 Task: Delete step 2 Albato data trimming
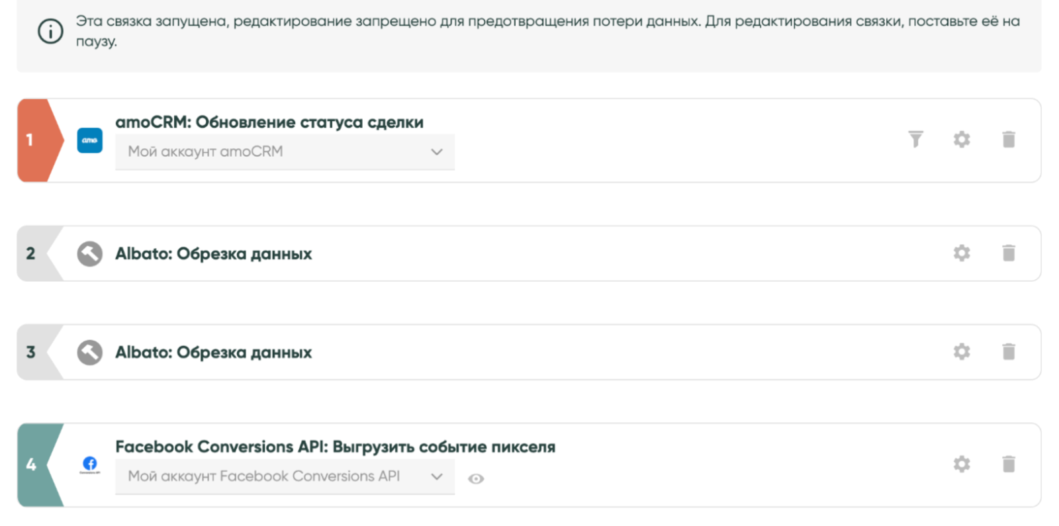[x=1008, y=253]
